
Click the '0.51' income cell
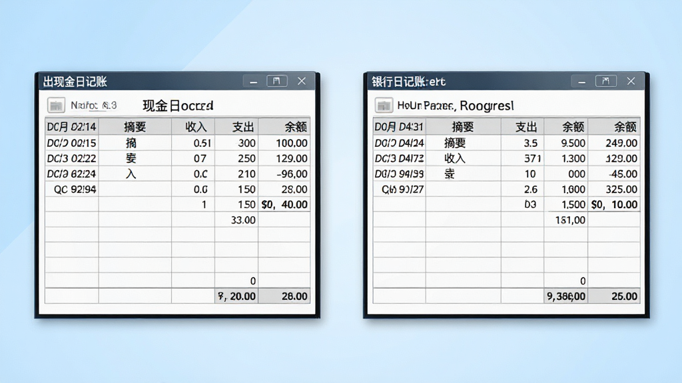(x=193, y=143)
